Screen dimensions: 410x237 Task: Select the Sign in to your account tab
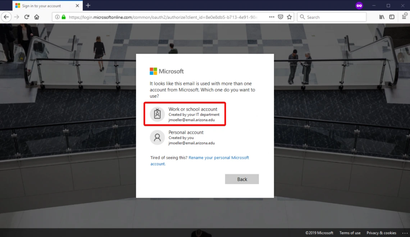[47, 5]
